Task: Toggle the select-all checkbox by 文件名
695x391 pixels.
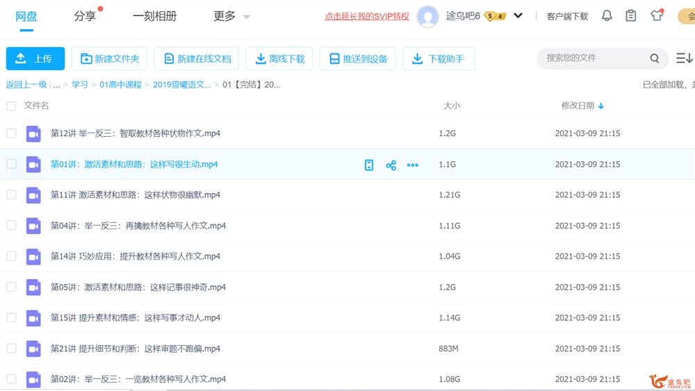Action: point(11,106)
